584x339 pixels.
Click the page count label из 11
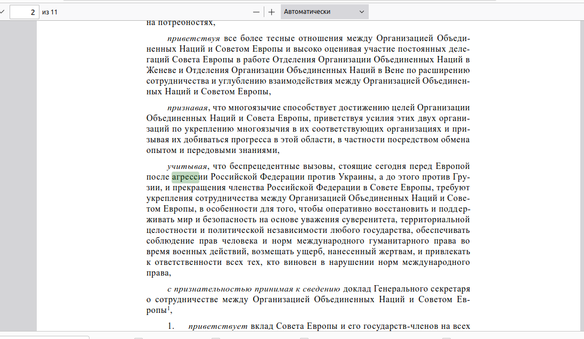point(50,12)
